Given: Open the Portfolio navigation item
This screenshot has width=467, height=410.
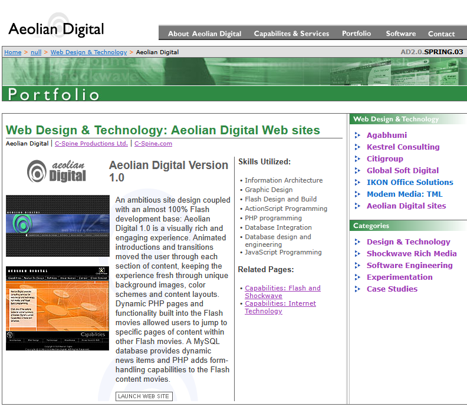Looking at the screenshot, I should [356, 34].
